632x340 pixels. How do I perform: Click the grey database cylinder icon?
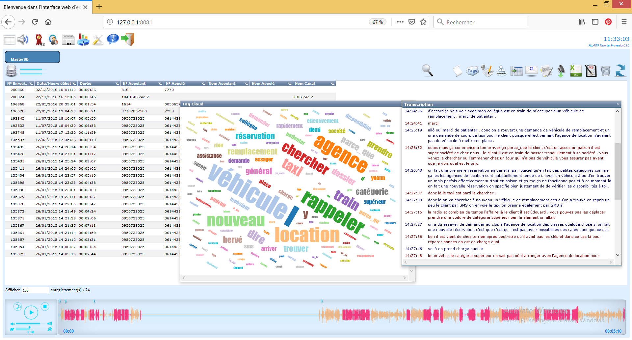pos(12,71)
